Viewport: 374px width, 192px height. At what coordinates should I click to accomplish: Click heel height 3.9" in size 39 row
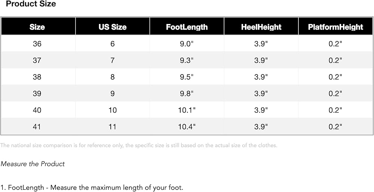click(261, 94)
